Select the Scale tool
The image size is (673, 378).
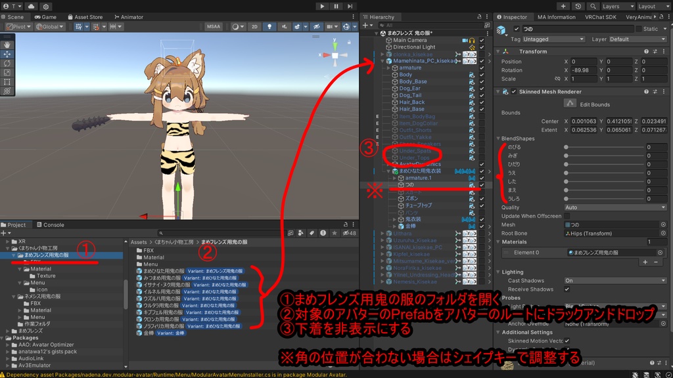pos(7,72)
